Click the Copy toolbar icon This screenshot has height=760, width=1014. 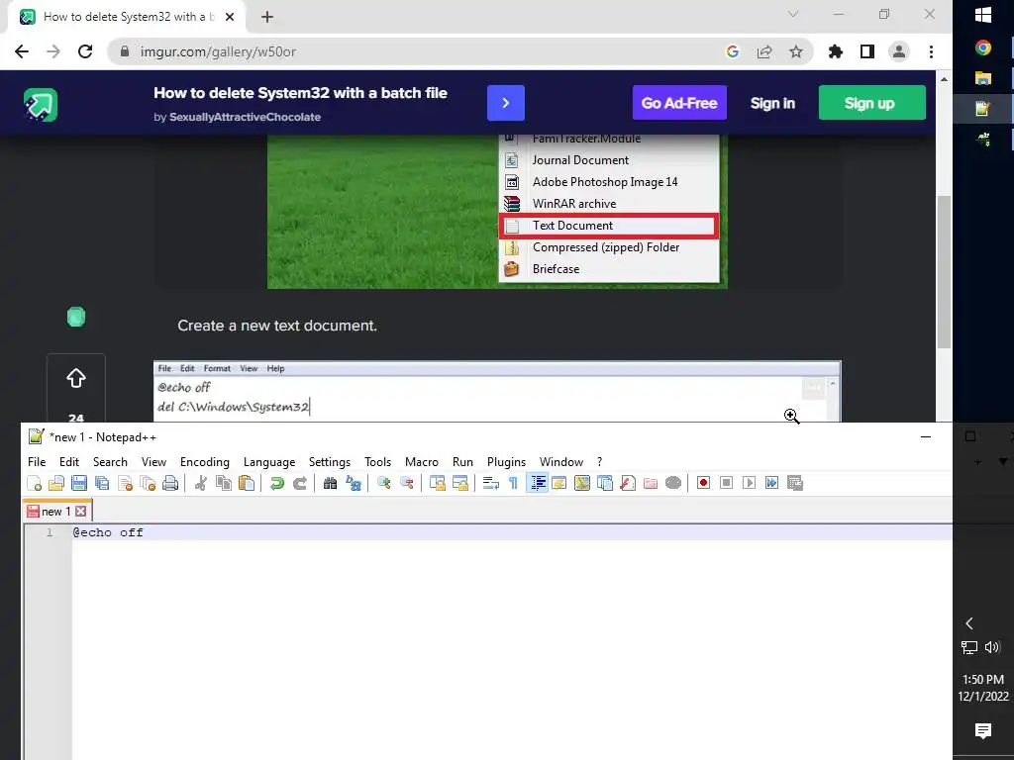coord(224,483)
